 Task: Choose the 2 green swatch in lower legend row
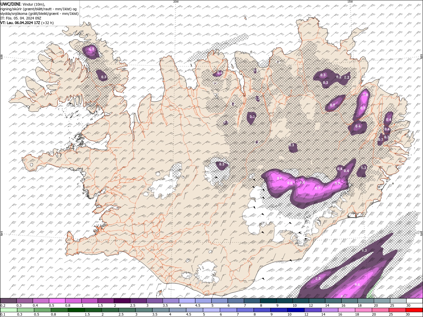tap(110, 310)
